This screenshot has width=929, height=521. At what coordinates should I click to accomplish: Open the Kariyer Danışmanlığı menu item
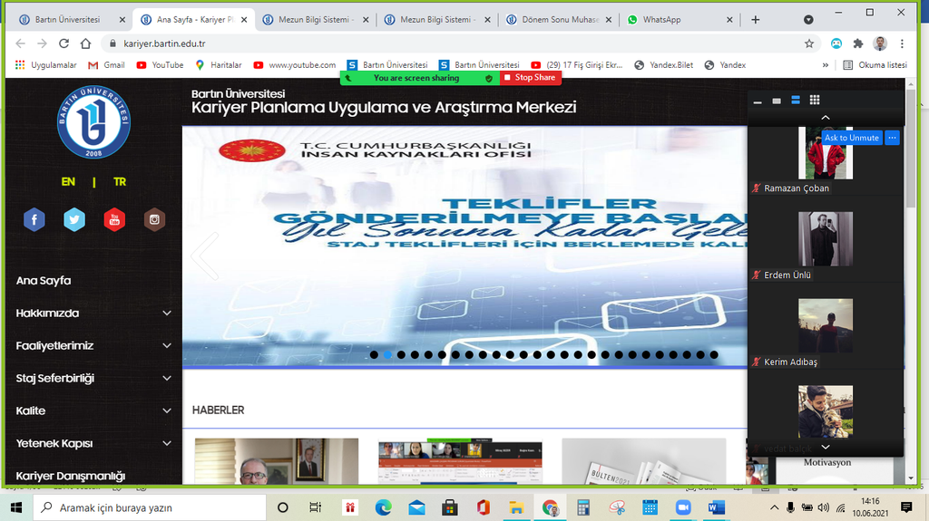[71, 476]
